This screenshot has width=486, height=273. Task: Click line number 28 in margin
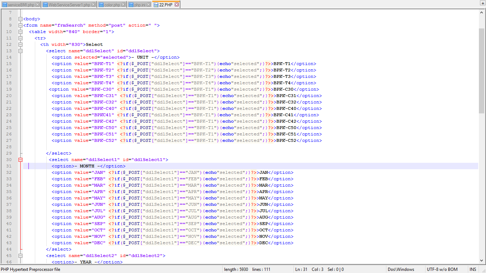click(x=9, y=147)
